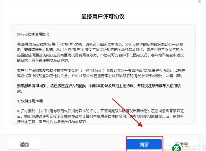The width and height of the screenshot is (206, 151).
Task: Click the XMind软件使用协议 heading line
Action: [x=33, y=34]
